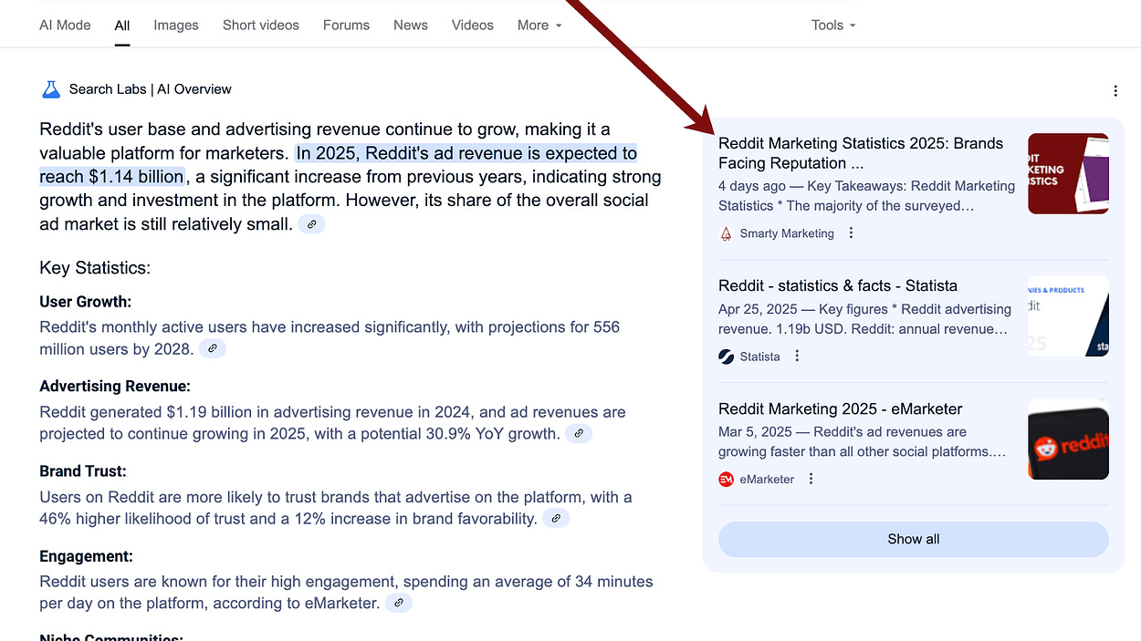Open options menu next to Smarty Marketing
1141x641 pixels.
pyautogui.click(x=851, y=233)
